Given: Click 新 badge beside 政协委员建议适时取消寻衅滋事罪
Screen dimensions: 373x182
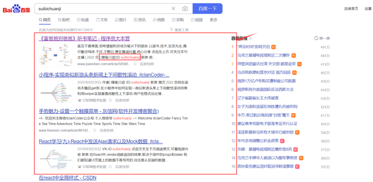Looking at the screenshot, I should (297, 167).
